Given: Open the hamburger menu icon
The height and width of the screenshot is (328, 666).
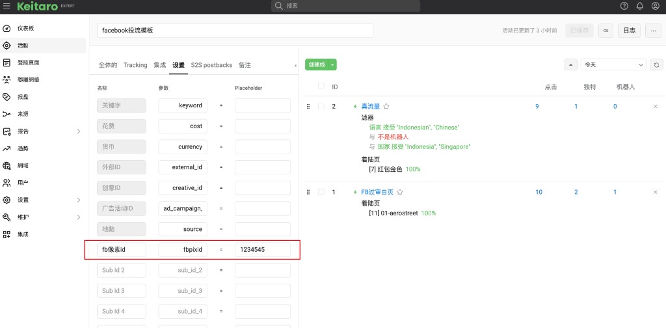Looking at the screenshot, I should [x=7, y=6].
